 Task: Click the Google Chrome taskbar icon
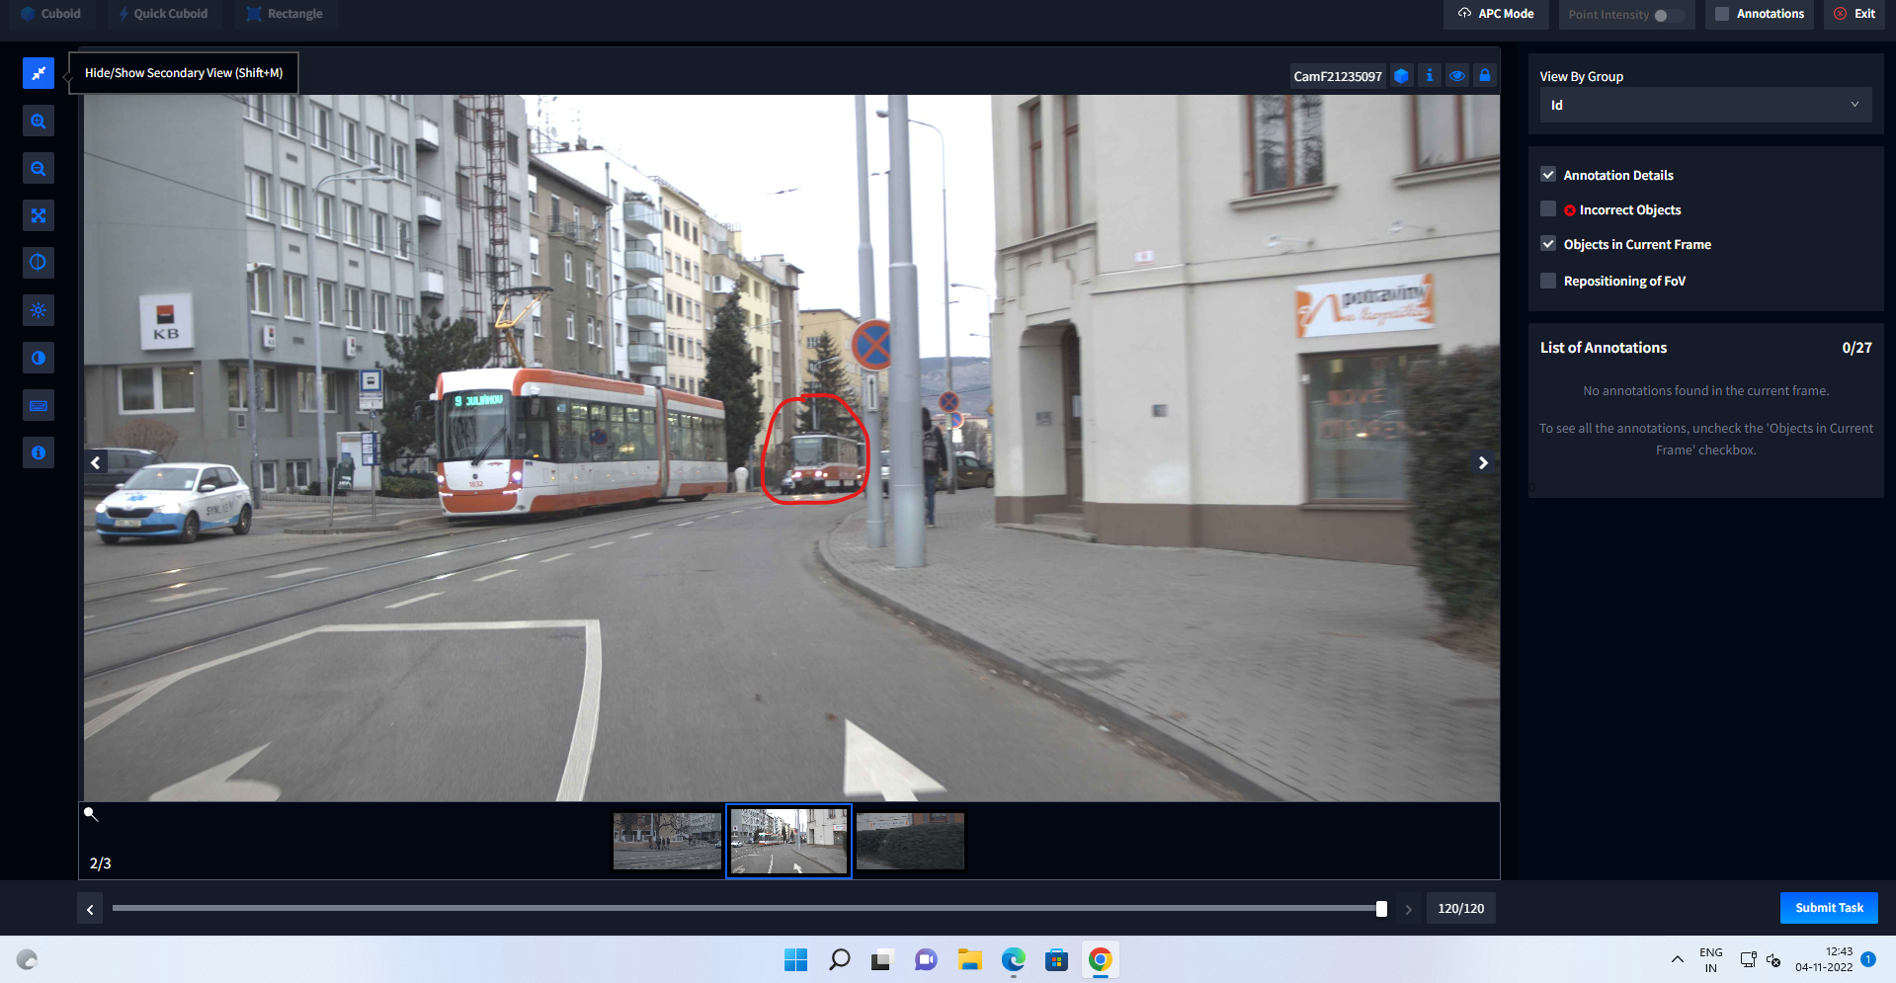[1100, 959]
